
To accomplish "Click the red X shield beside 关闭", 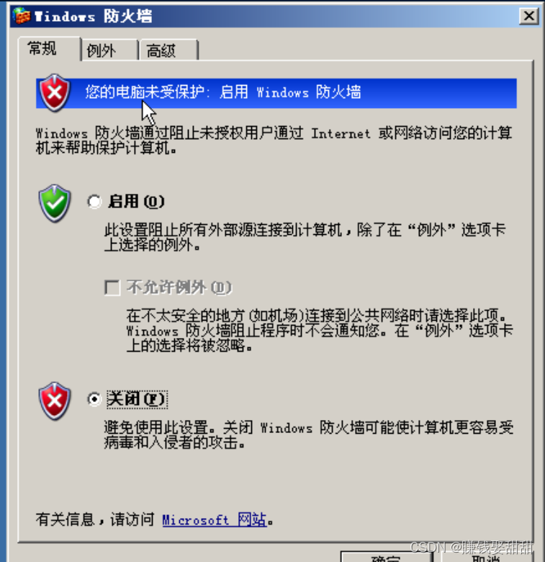I will (x=55, y=401).
